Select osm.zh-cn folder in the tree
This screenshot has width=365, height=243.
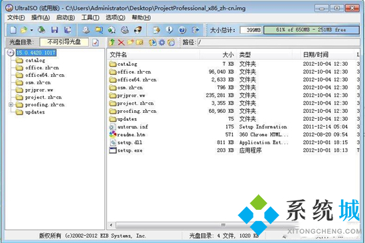[38, 82]
